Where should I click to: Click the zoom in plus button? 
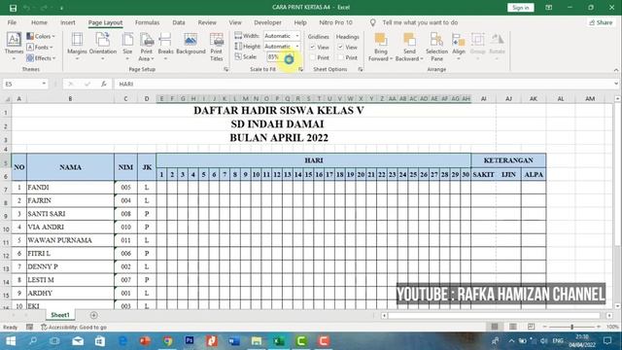(599, 327)
